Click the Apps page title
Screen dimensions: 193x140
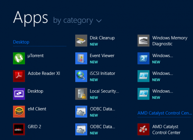click(30, 18)
